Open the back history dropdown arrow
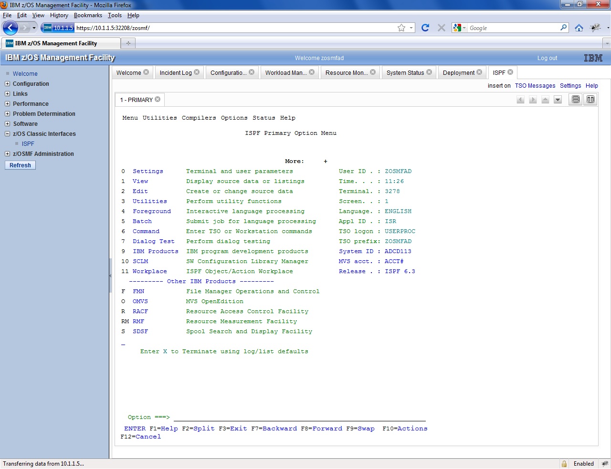The image size is (611, 469). click(x=34, y=28)
